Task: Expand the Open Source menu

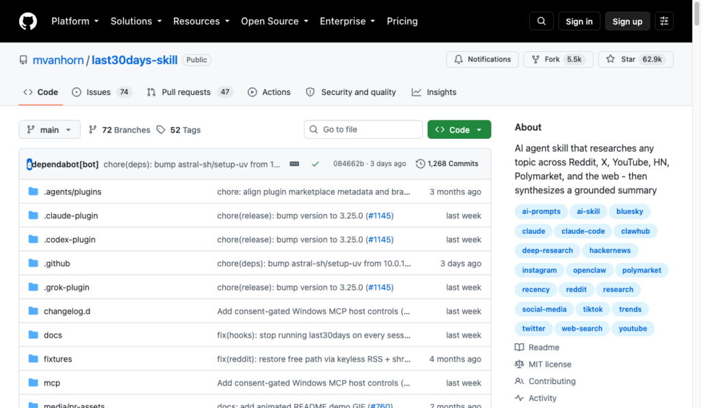Action: [275, 21]
